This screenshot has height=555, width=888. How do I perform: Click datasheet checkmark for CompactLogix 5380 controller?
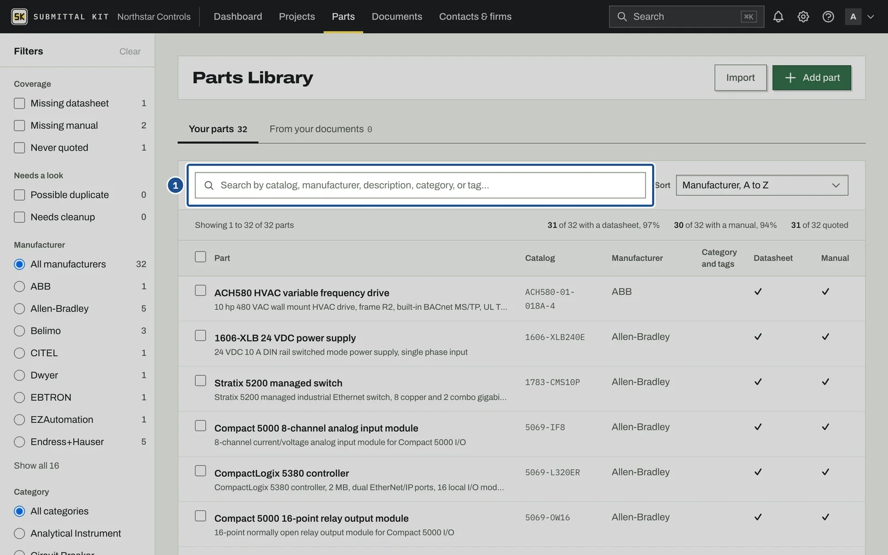[758, 472]
